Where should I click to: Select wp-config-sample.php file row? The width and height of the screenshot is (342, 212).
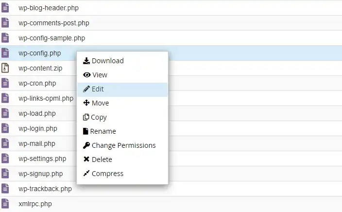(171, 38)
